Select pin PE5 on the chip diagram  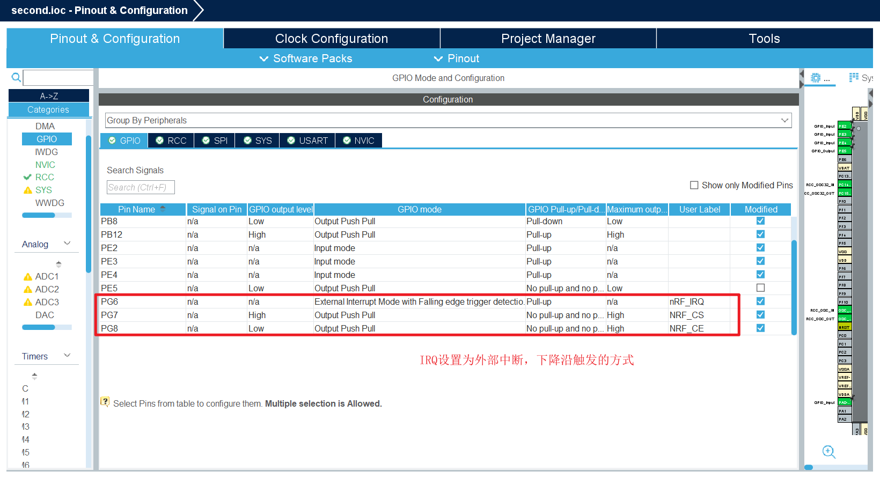(x=844, y=151)
